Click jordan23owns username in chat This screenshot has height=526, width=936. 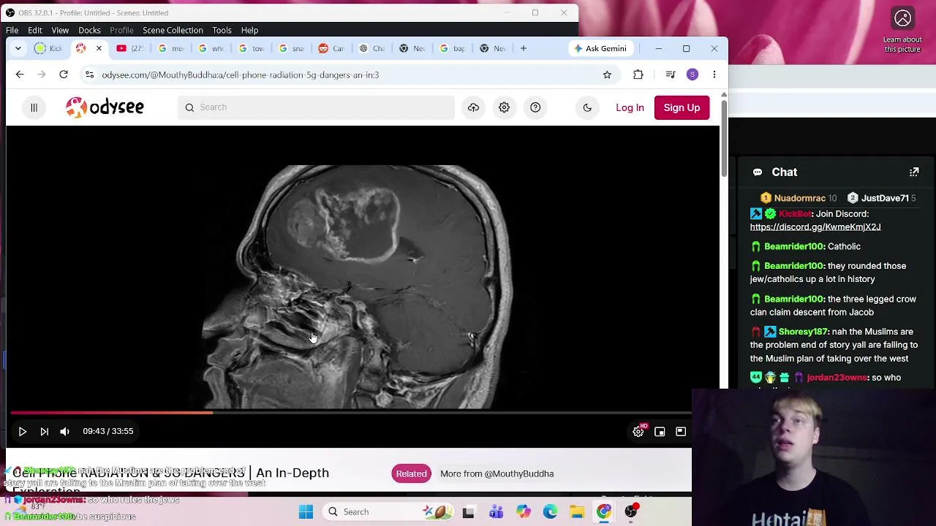837,378
